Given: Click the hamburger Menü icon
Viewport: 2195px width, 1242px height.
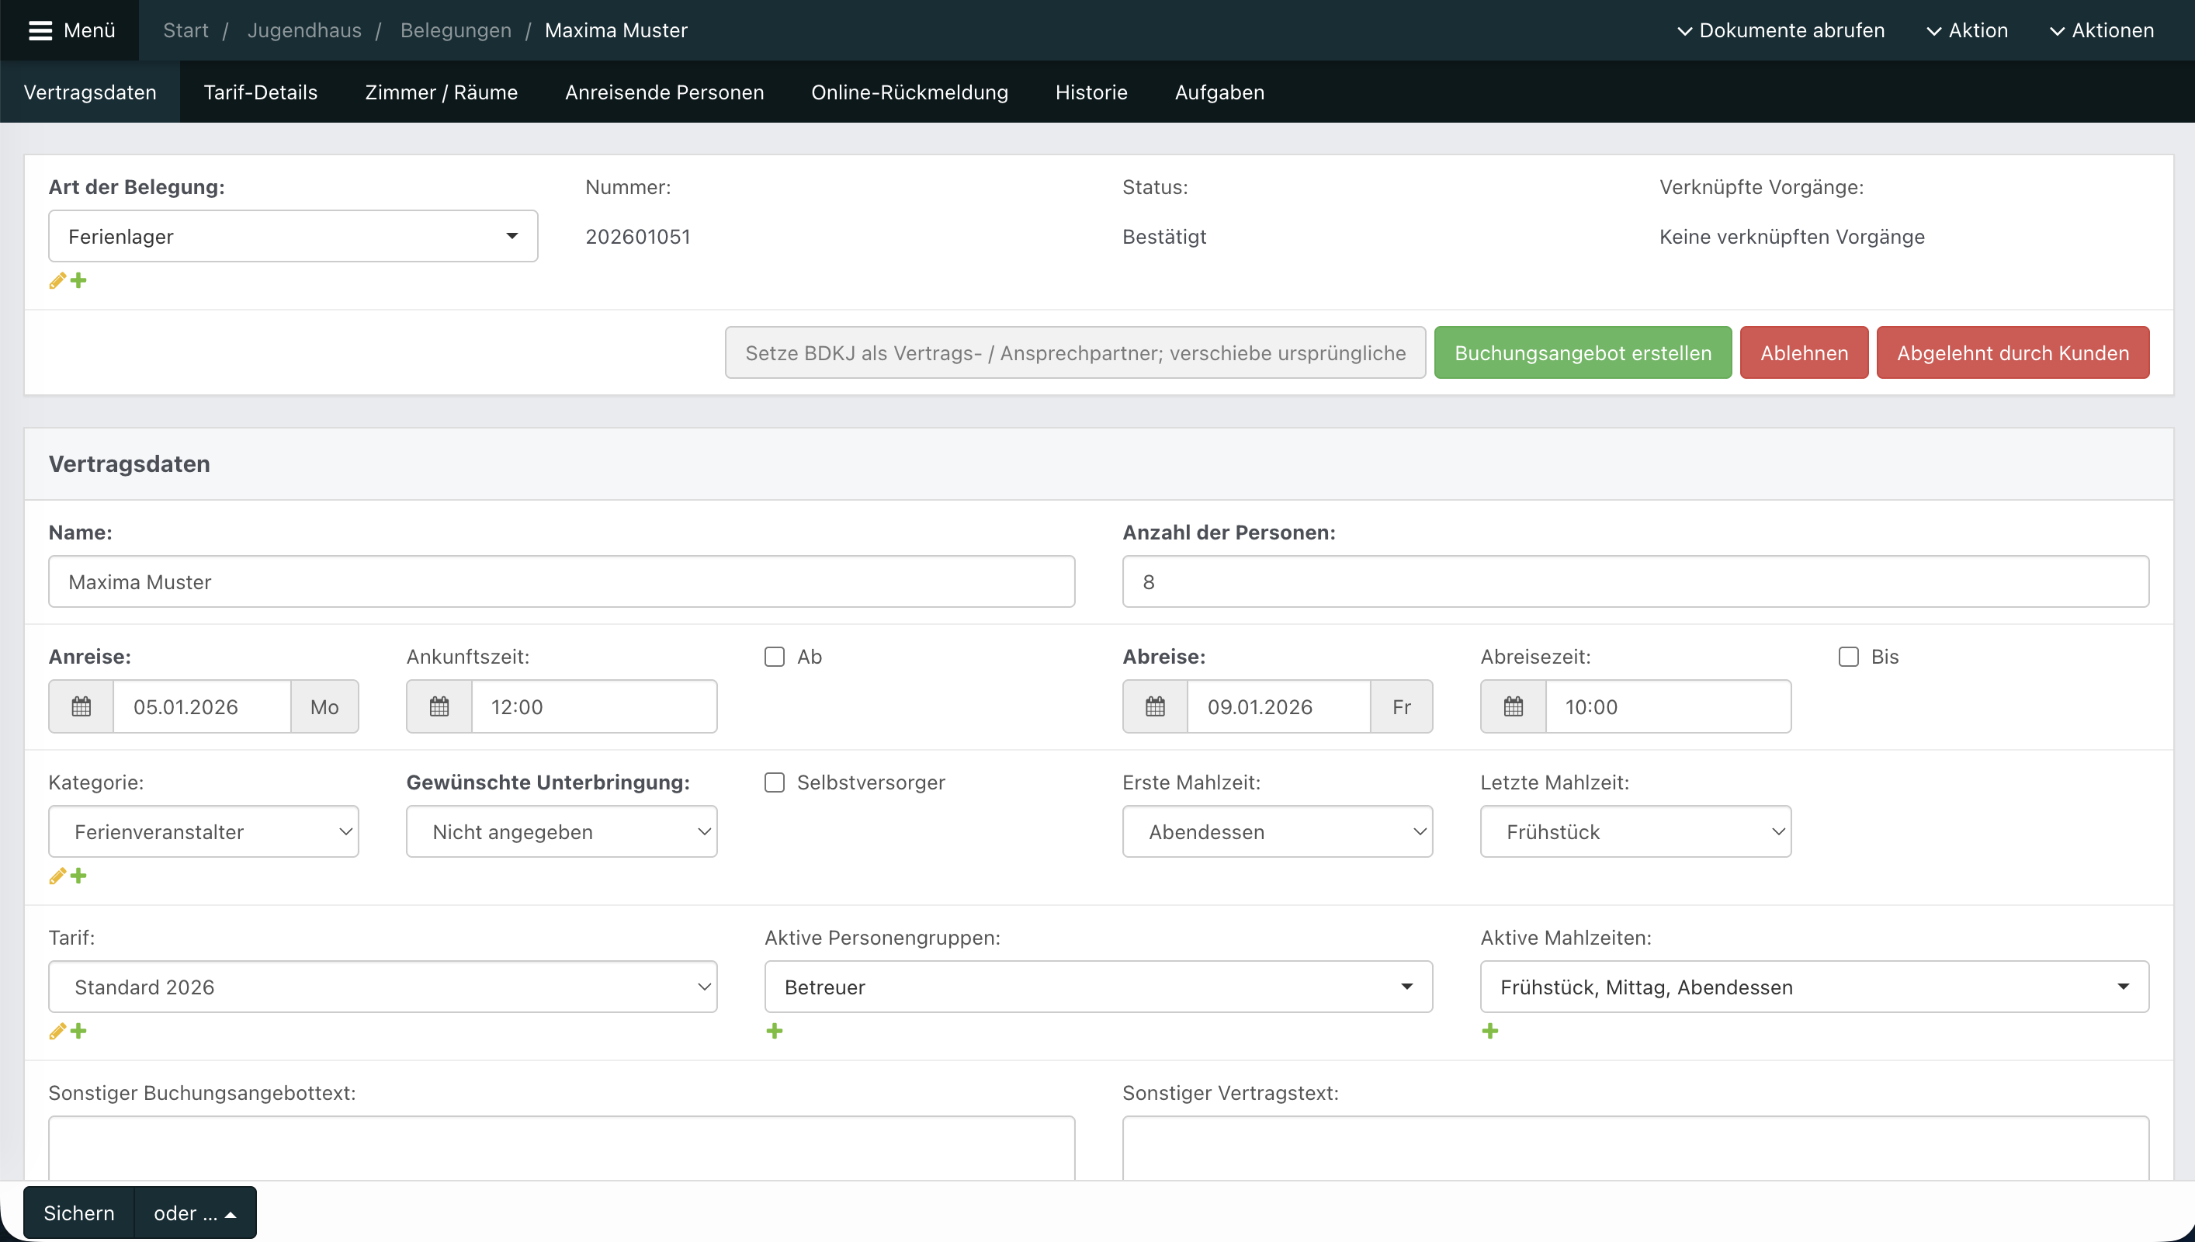Looking at the screenshot, I should click(40, 31).
